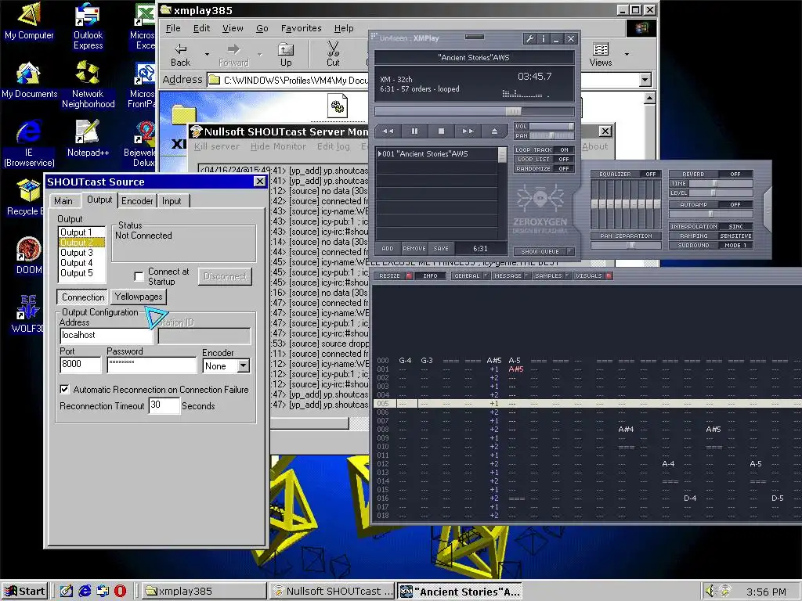This screenshot has height=601, width=802.
Task: Click the XMPlay song position seek bar
Action: 475,111
